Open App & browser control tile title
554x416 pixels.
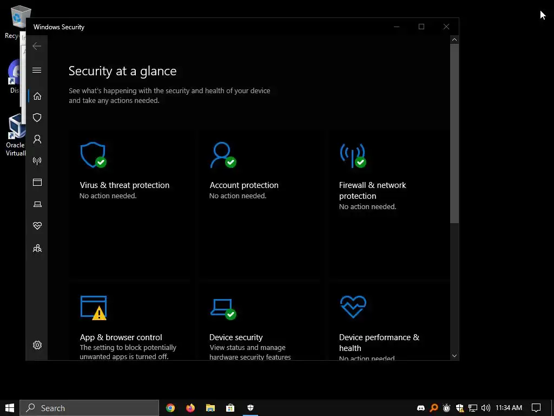(x=121, y=337)
